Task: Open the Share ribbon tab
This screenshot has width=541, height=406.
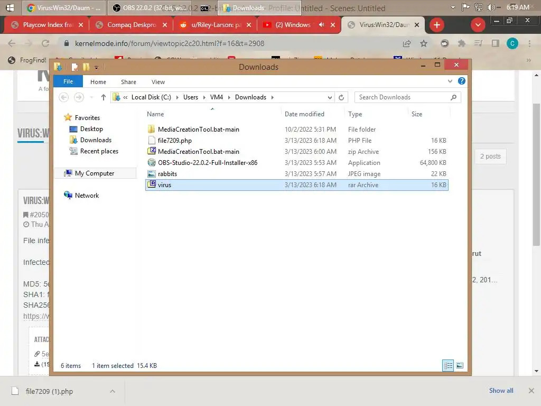Action: (x=128, y=82)
